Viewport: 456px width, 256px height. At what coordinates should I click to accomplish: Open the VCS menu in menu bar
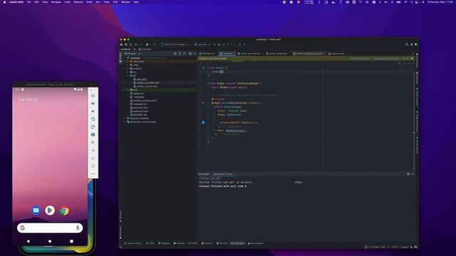[115, 2]
